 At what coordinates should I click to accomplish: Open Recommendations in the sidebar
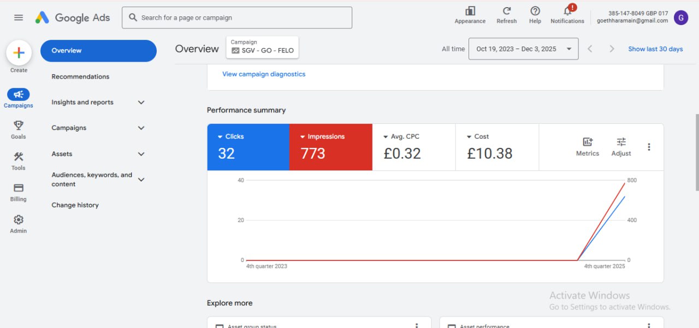click(x=80, y=76)
